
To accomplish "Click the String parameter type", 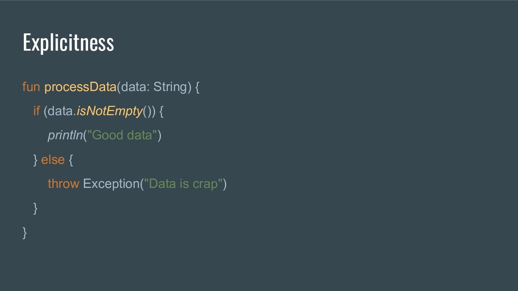I will point(170,87).
